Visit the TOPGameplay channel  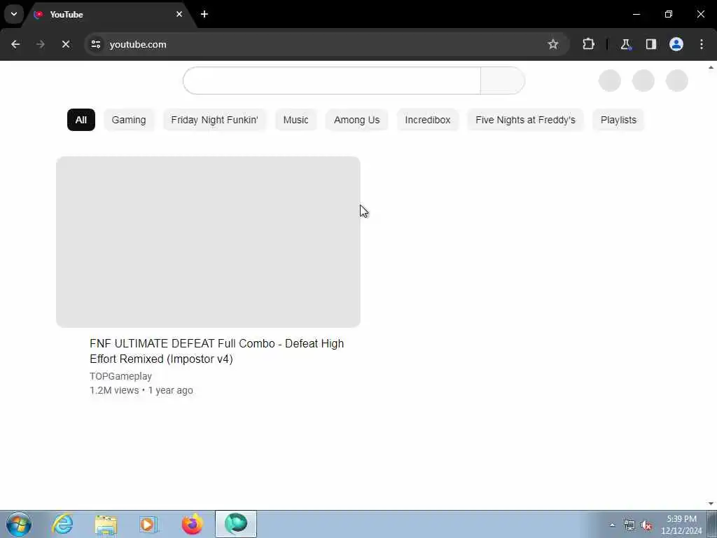pyautogui.click(x=120, y=376)
